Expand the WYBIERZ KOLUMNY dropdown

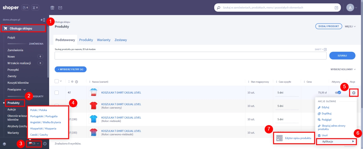(343, 69)
